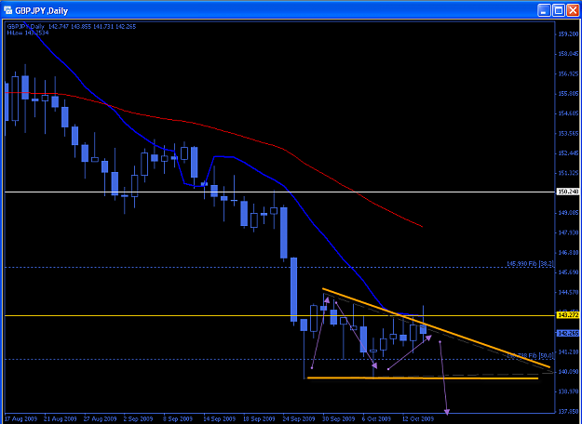
Task: Click the 145.930 Fib [38.2] label
Action: 530,264
